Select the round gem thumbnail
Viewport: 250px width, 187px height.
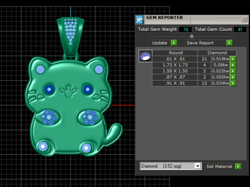pyautogui.click(x=145, y=56)
